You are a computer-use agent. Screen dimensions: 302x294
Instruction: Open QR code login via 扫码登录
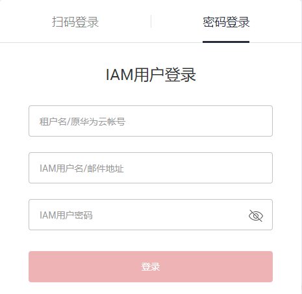click(x=75, y=22)
